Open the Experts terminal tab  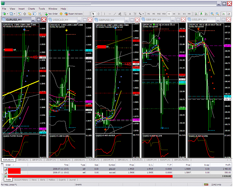click(x=62, y=180)
